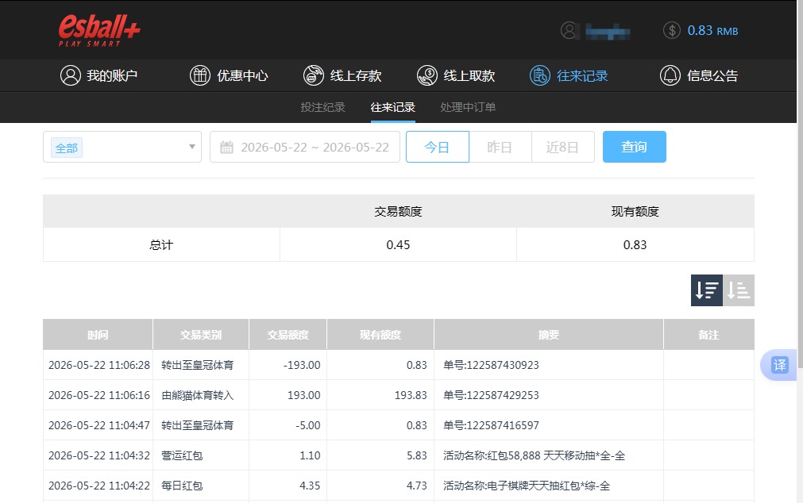This screenshot has height=503, width=803.
Task: Select the 今日 date filter
Action: click(438, 147)
